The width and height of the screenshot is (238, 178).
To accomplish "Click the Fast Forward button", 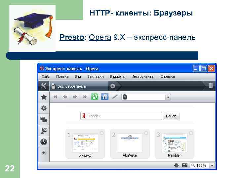I will pos(85,97).
